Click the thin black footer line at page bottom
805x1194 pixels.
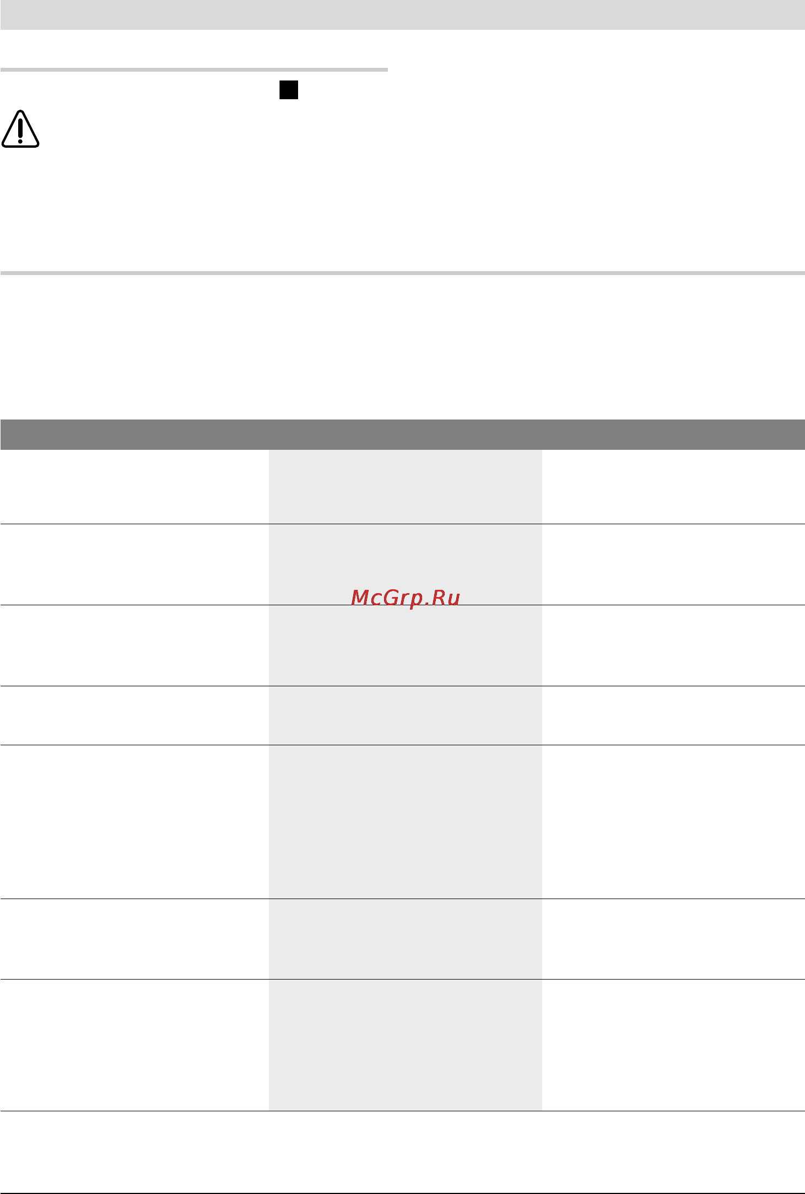402,1190
